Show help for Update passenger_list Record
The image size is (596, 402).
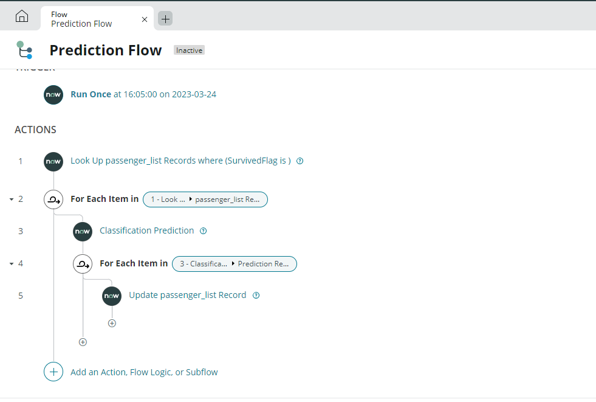coord(256,295)
